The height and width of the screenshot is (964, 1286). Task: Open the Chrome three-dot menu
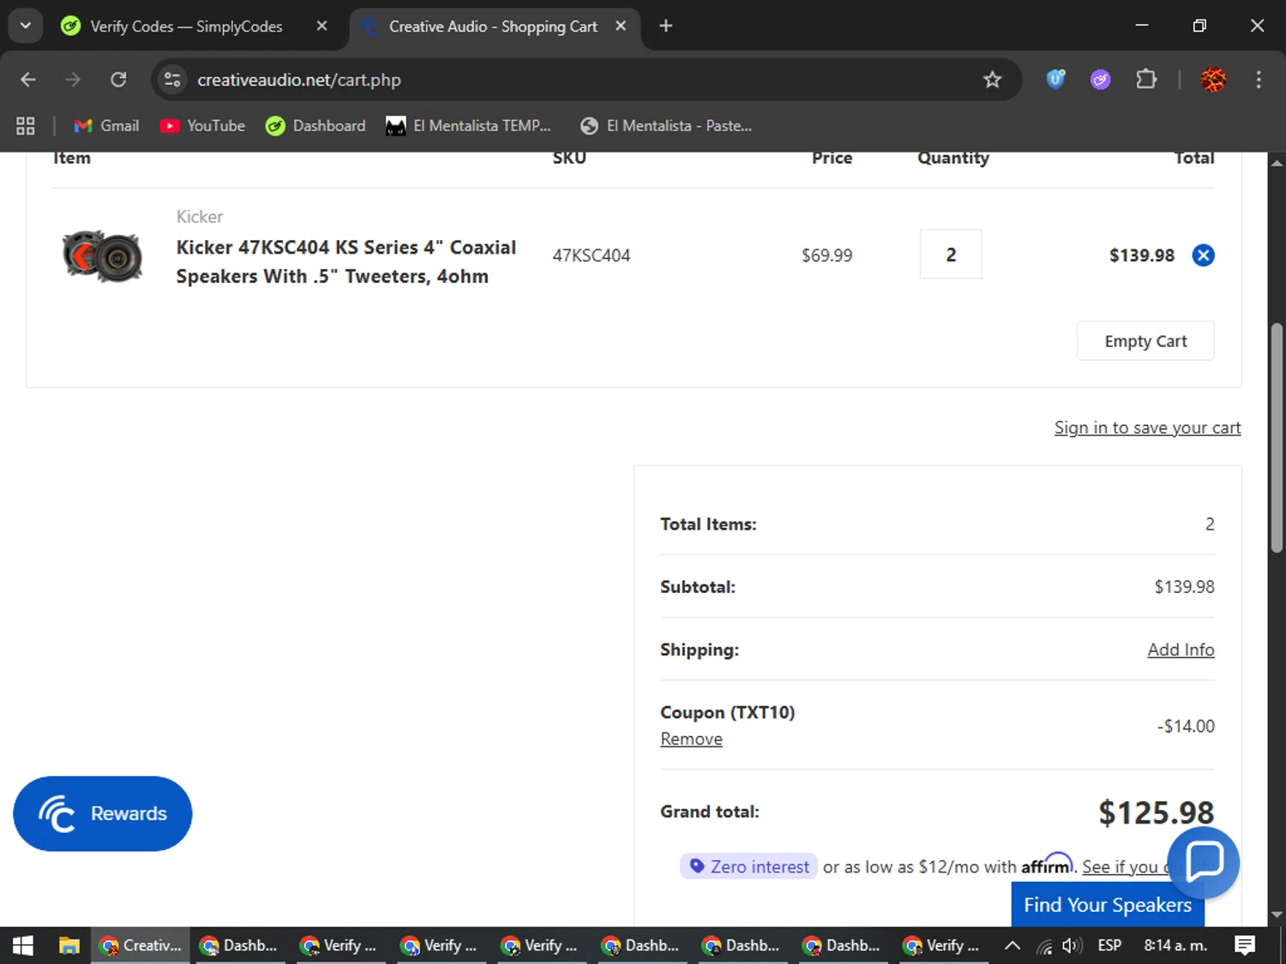pos(1258,80)
